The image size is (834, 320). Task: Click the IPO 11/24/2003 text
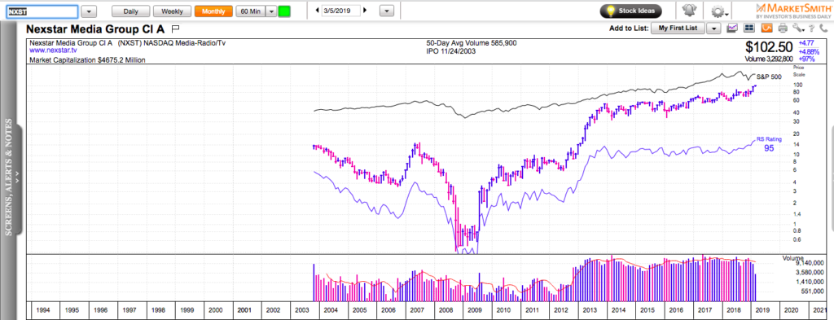tap(451, 51)
